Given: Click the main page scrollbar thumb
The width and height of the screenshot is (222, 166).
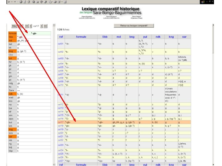Looking at the screenshot, I should point(213,40).
